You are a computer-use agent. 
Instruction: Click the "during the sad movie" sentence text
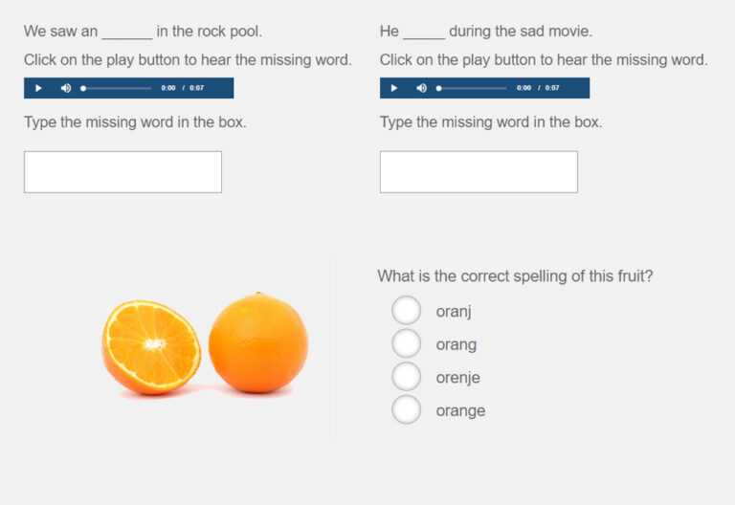click(521, 32)
